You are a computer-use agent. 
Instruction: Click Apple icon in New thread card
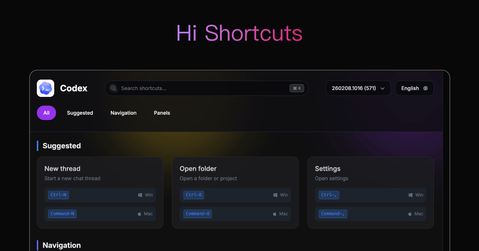coord(140,214)
